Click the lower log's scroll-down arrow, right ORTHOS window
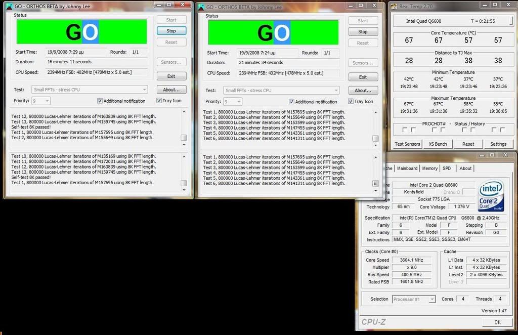 pos(376,191)
